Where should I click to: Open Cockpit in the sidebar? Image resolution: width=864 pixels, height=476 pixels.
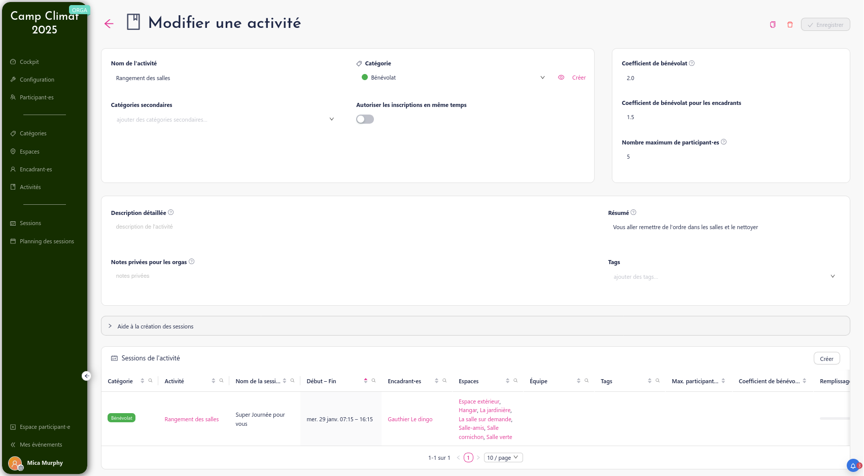[29, 62]
